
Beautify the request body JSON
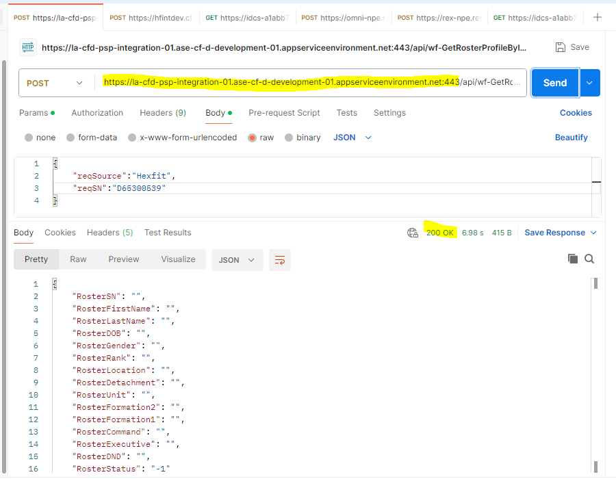571,137
